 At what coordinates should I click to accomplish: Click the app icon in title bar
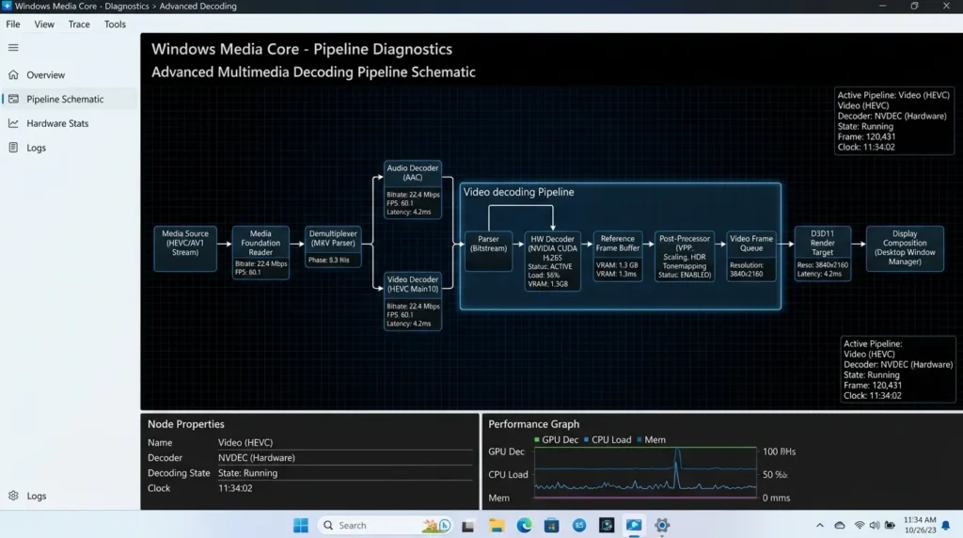click(7, 7)
